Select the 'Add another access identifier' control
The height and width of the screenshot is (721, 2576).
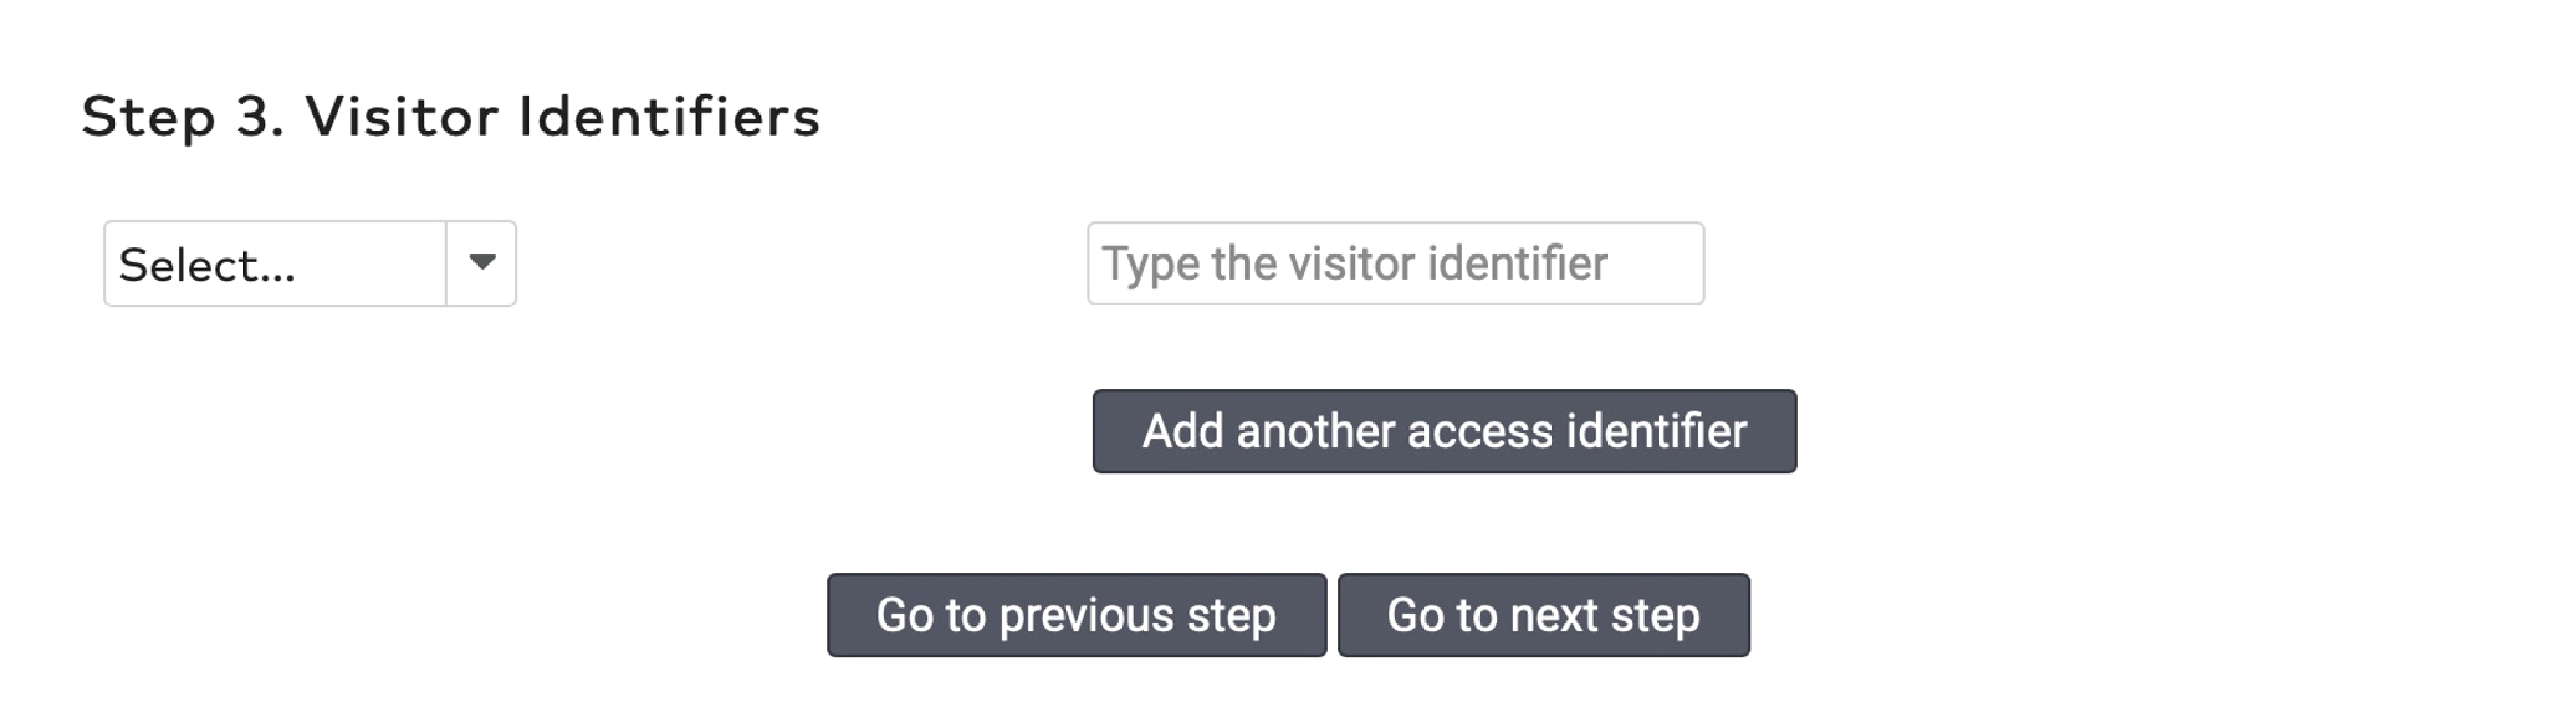click(1444, 431)
